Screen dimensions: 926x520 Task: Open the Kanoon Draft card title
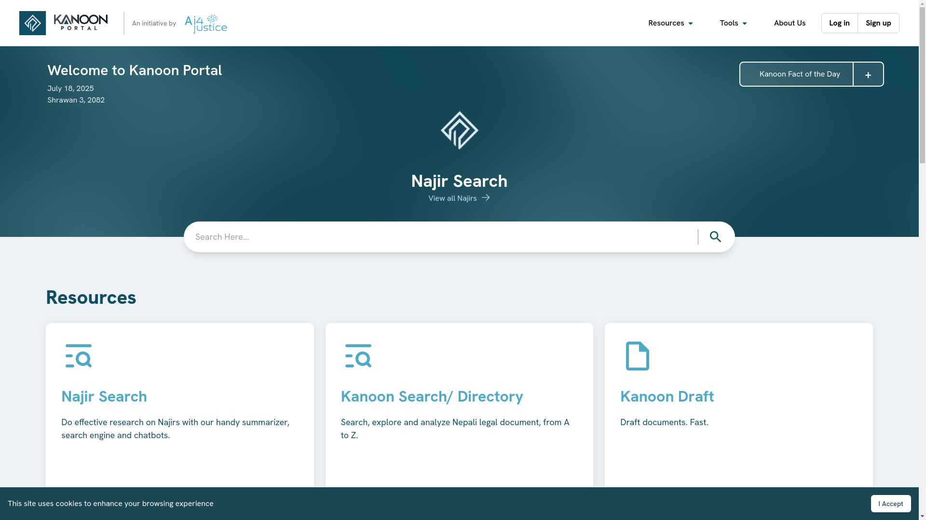(667, 396)
